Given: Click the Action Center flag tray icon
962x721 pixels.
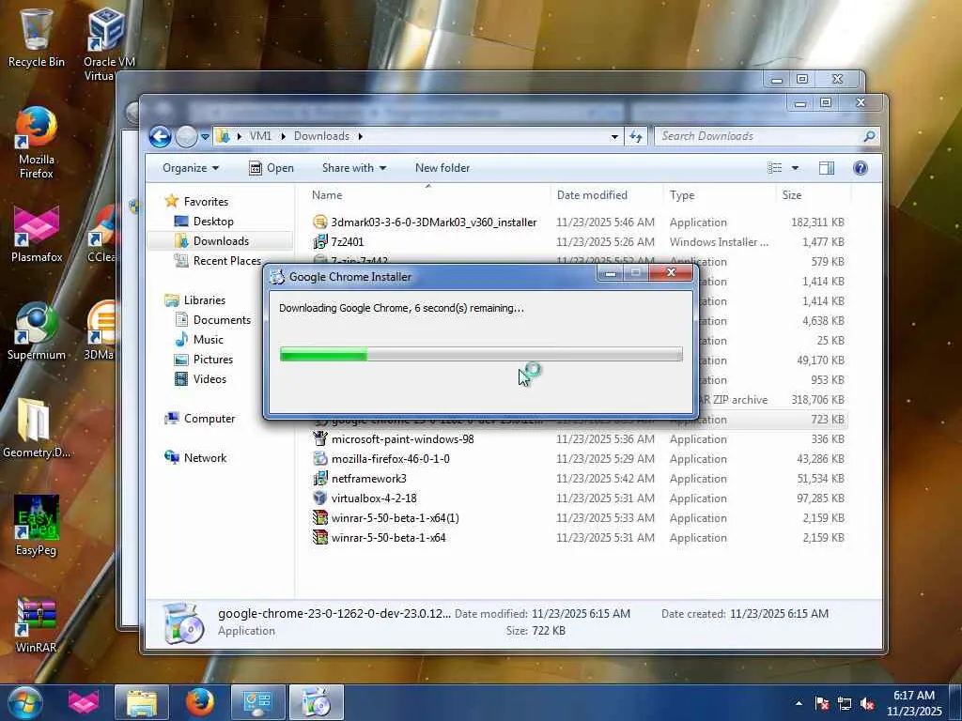Looking at the screenshot, I should (x=822, y=704).
